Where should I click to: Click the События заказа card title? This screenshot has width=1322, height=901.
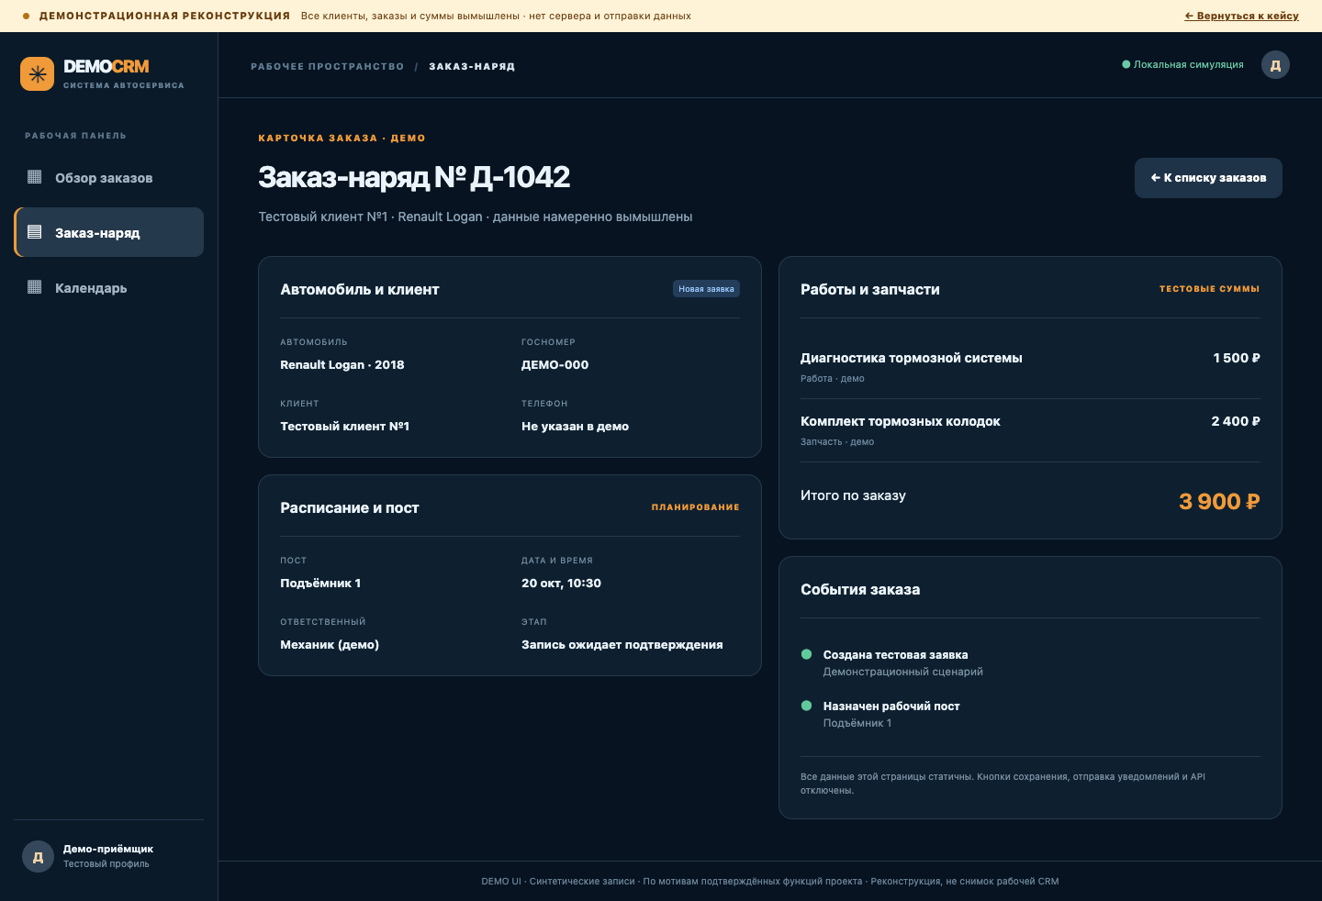pos(859,590)
